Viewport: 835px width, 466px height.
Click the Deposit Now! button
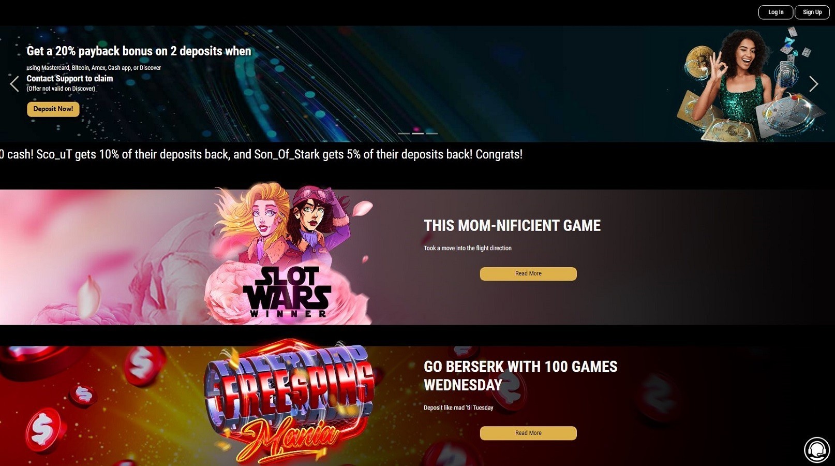(53, 109)
